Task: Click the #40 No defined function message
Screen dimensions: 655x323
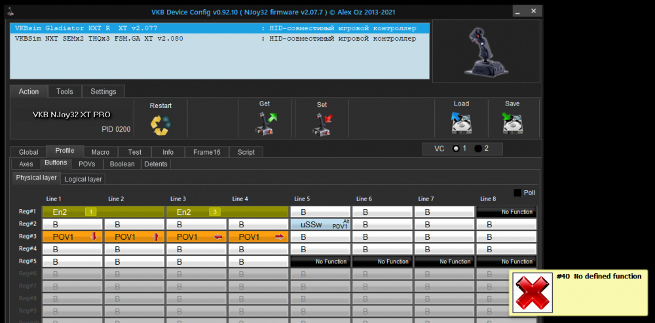Action: click(599, 276)
